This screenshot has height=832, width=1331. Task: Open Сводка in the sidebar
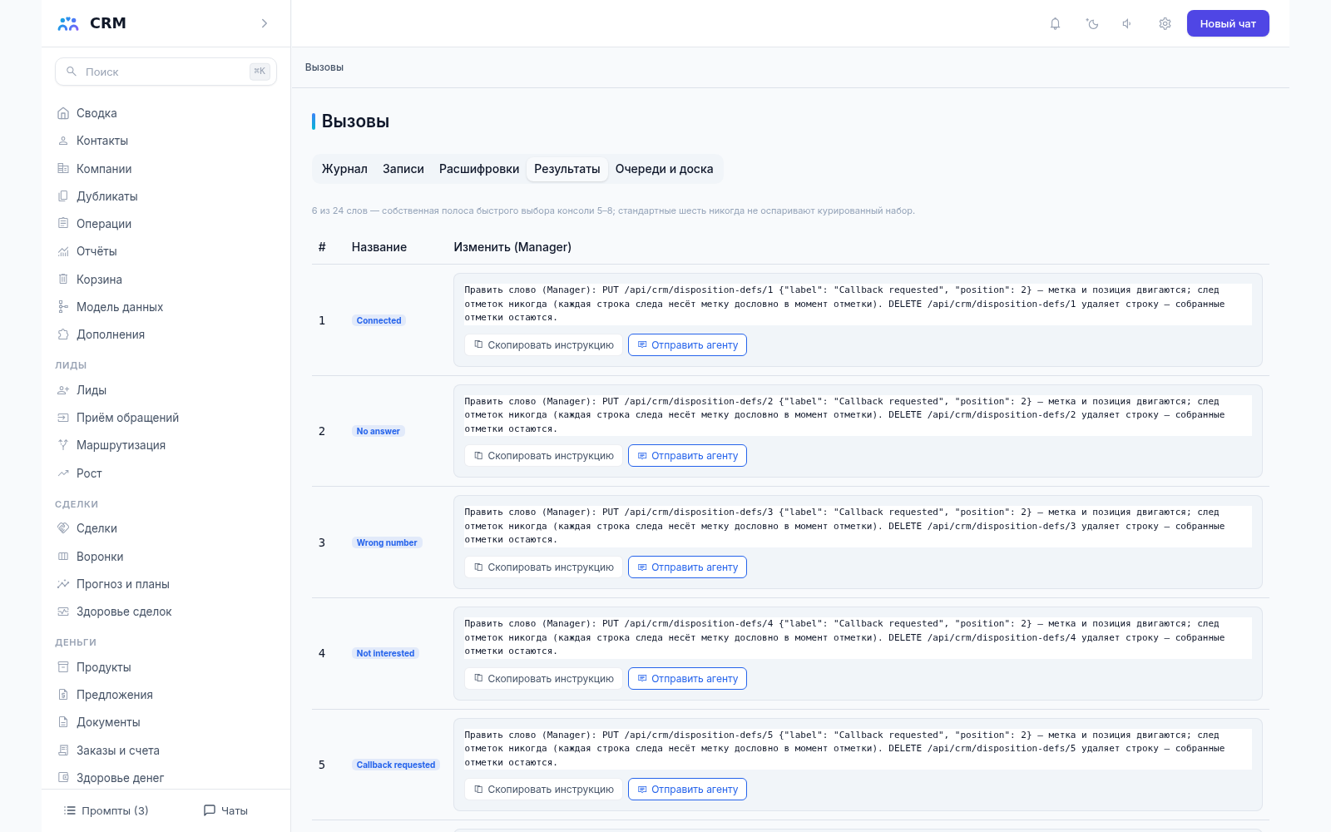[166, 113]
